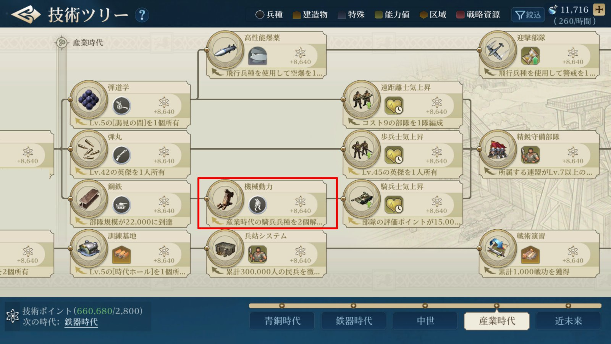Toggle the 戦略資源 filter
This screenshot has width=611, height=344.
pos(478,15)
